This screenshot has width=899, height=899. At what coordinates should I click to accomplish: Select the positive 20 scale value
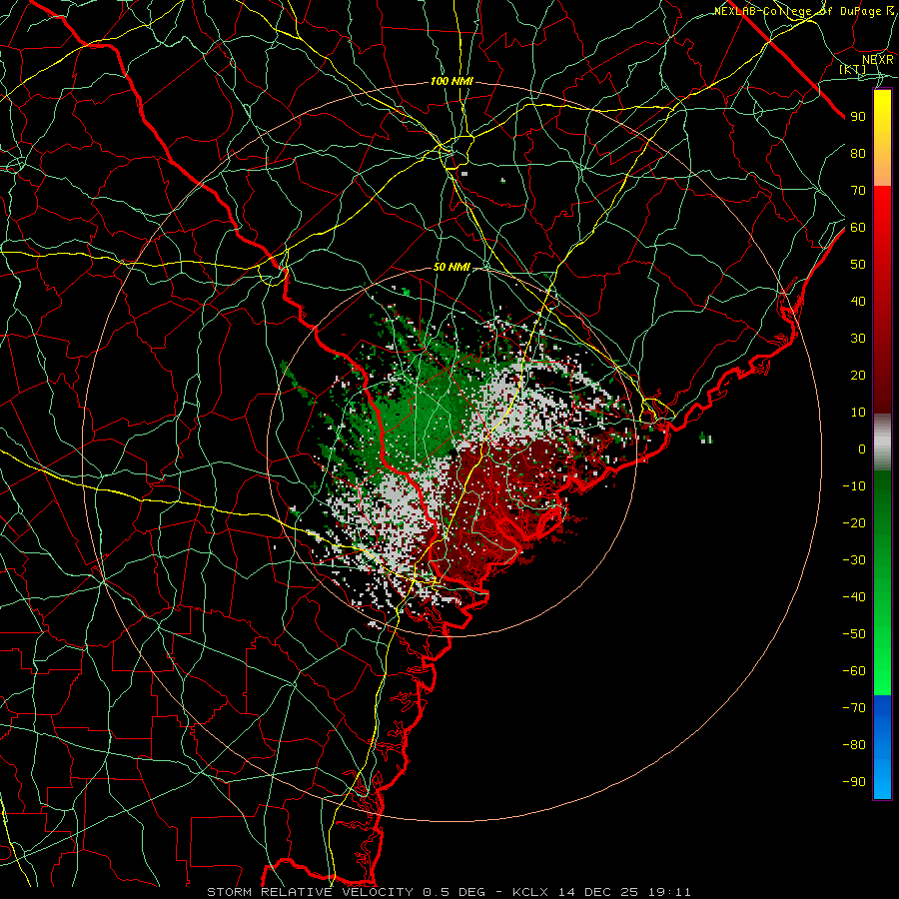pos(858,375)
